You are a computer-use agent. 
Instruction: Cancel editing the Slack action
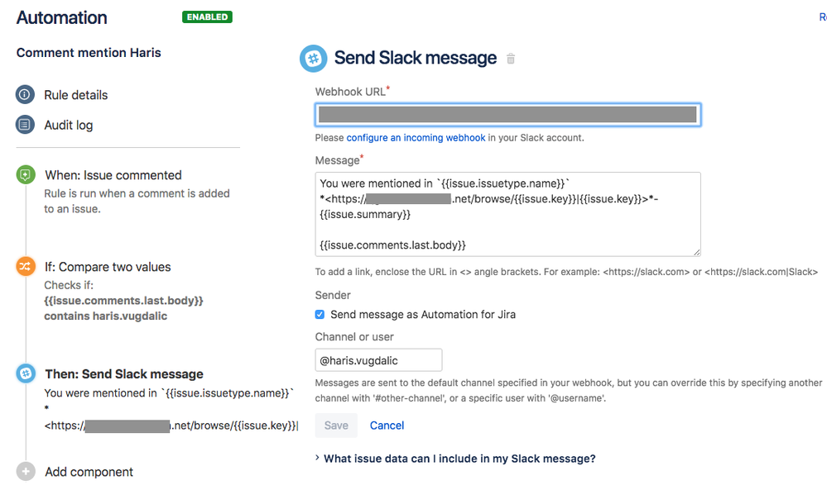[x=386, y=425]
